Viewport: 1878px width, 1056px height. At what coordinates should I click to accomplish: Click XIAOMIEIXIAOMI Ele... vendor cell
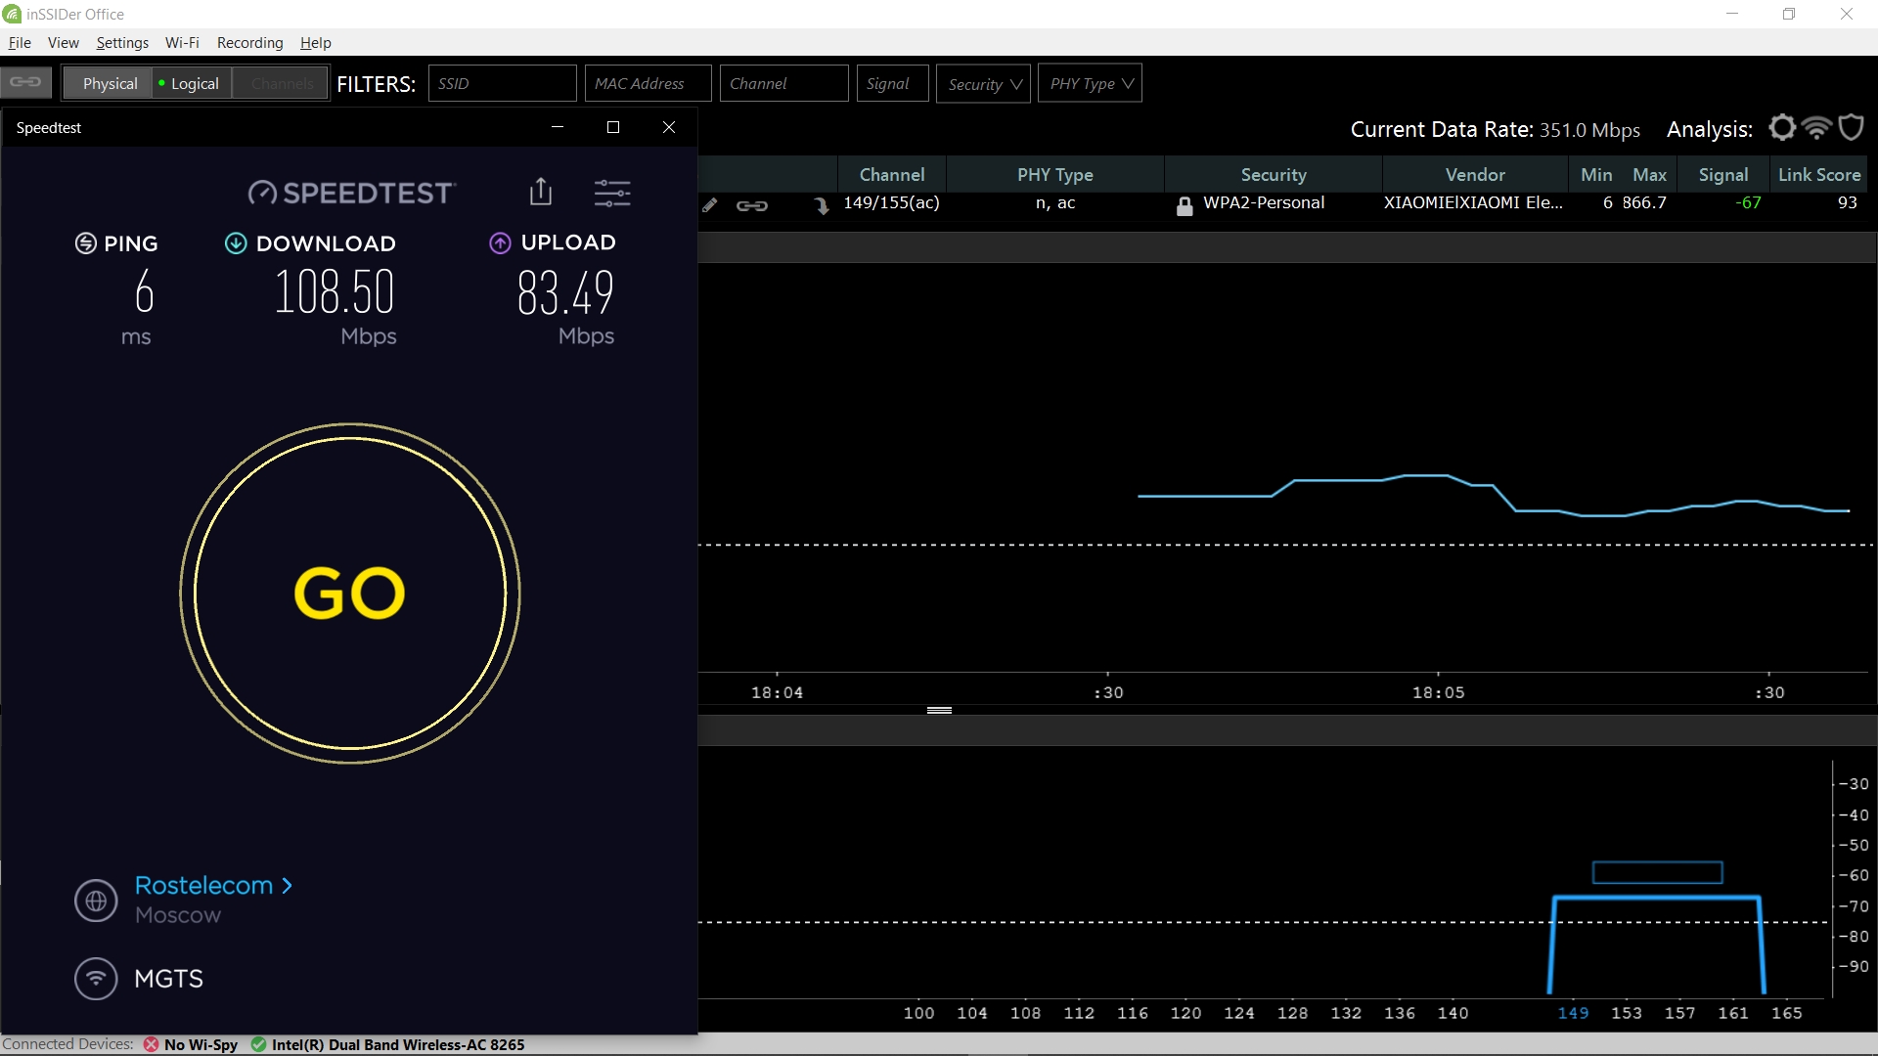click(1473, 202)
